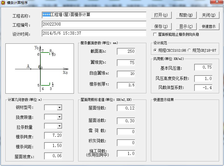Click the 风载体型系数: label

(x=171, y=87)
